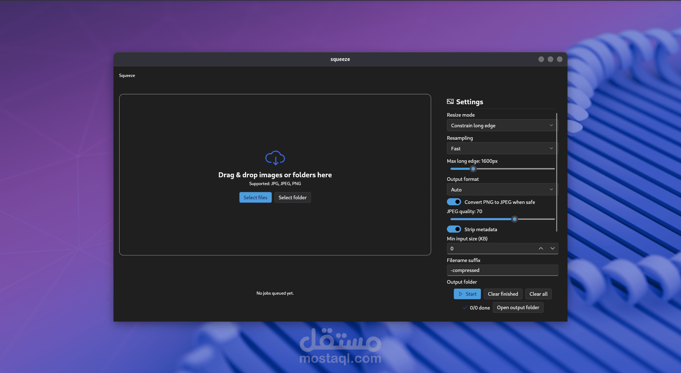
Task: Open the Resize mode dropdown
Action: click(x=502, y=126)
